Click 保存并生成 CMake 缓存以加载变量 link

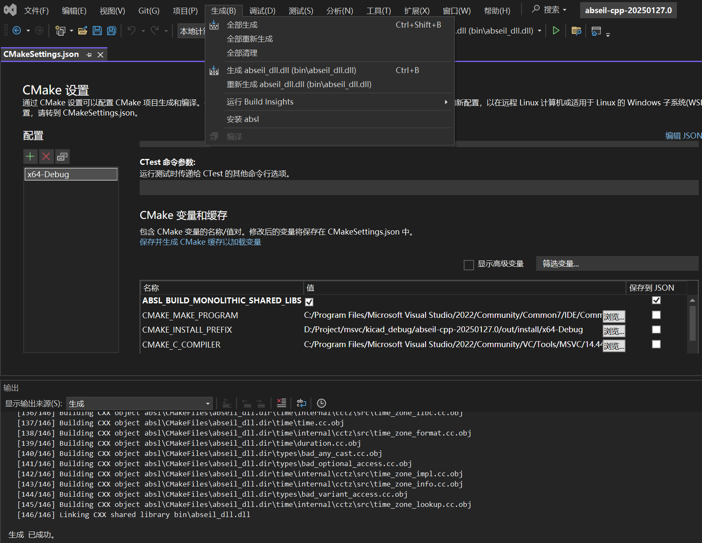(x=200, y=242)
